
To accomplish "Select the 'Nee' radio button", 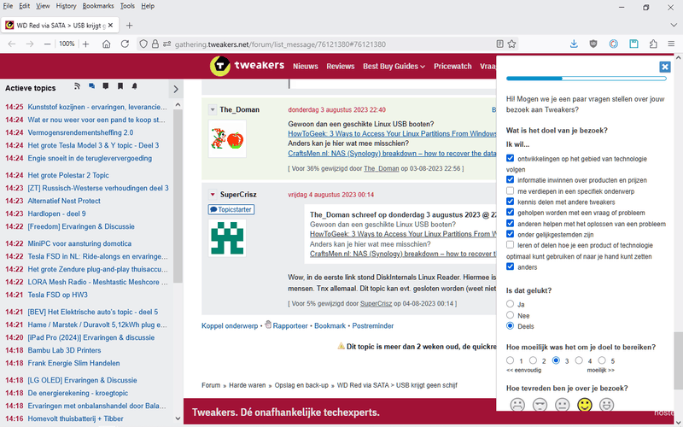I will (x=510, y=314).
